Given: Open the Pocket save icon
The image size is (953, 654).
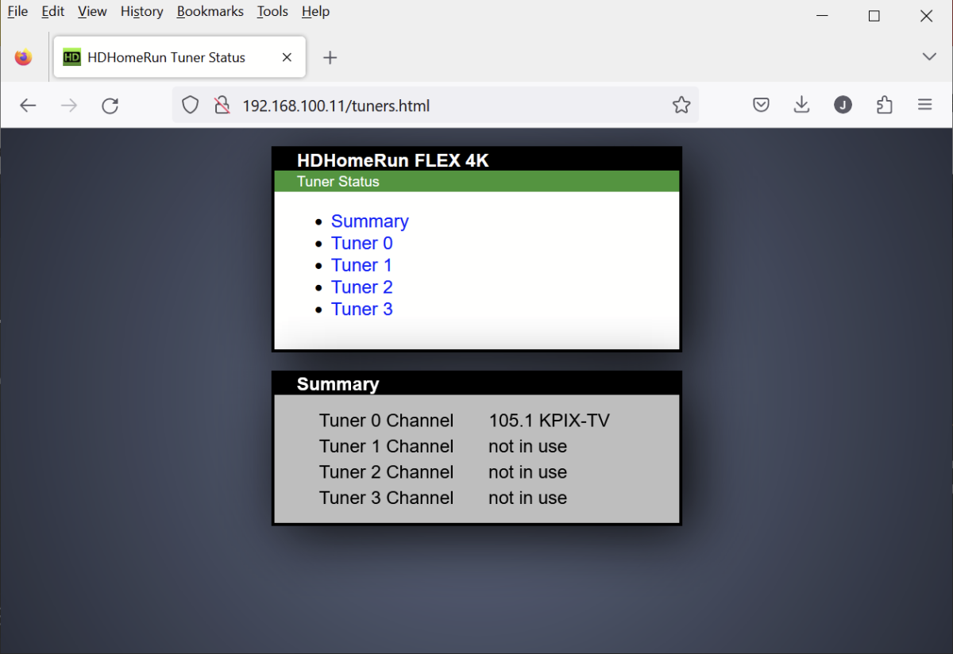Looking at the screenshot, I should 761,106.
